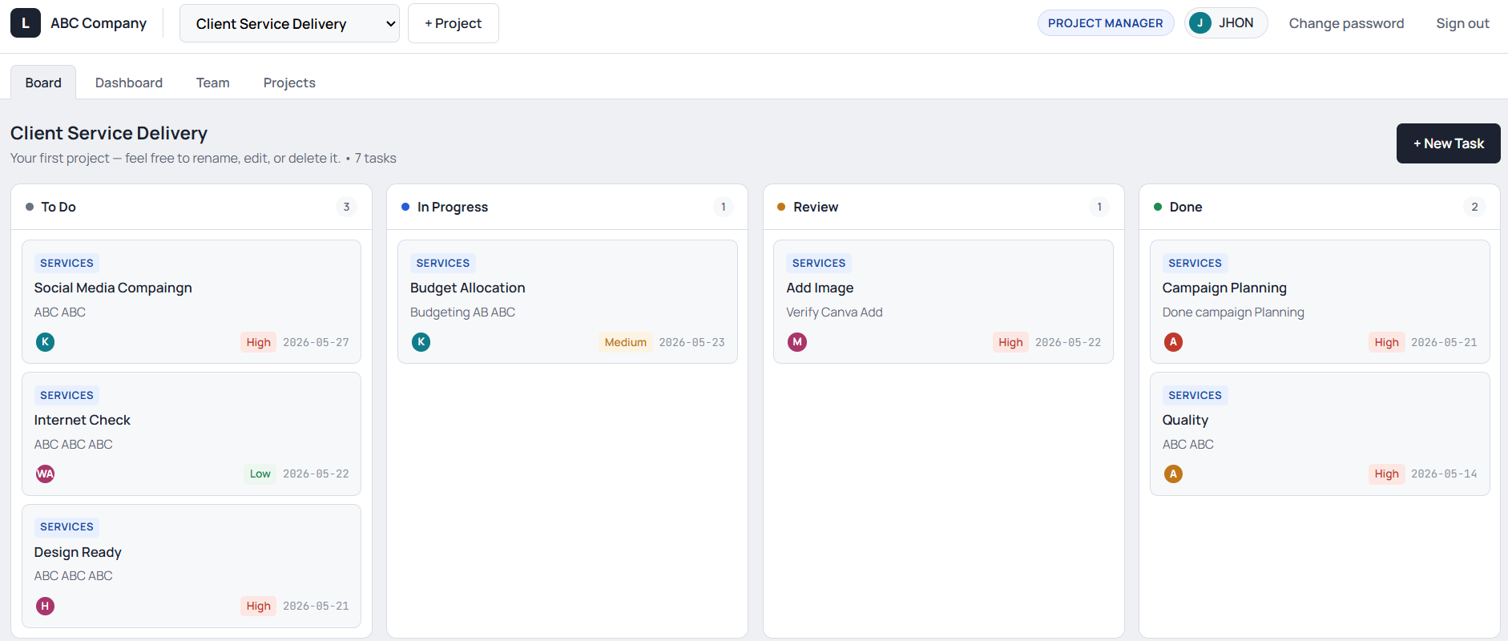This screenshot has width=1508, height=641.
Task: Click the Change password link
Action: [x=1346, y=23]
